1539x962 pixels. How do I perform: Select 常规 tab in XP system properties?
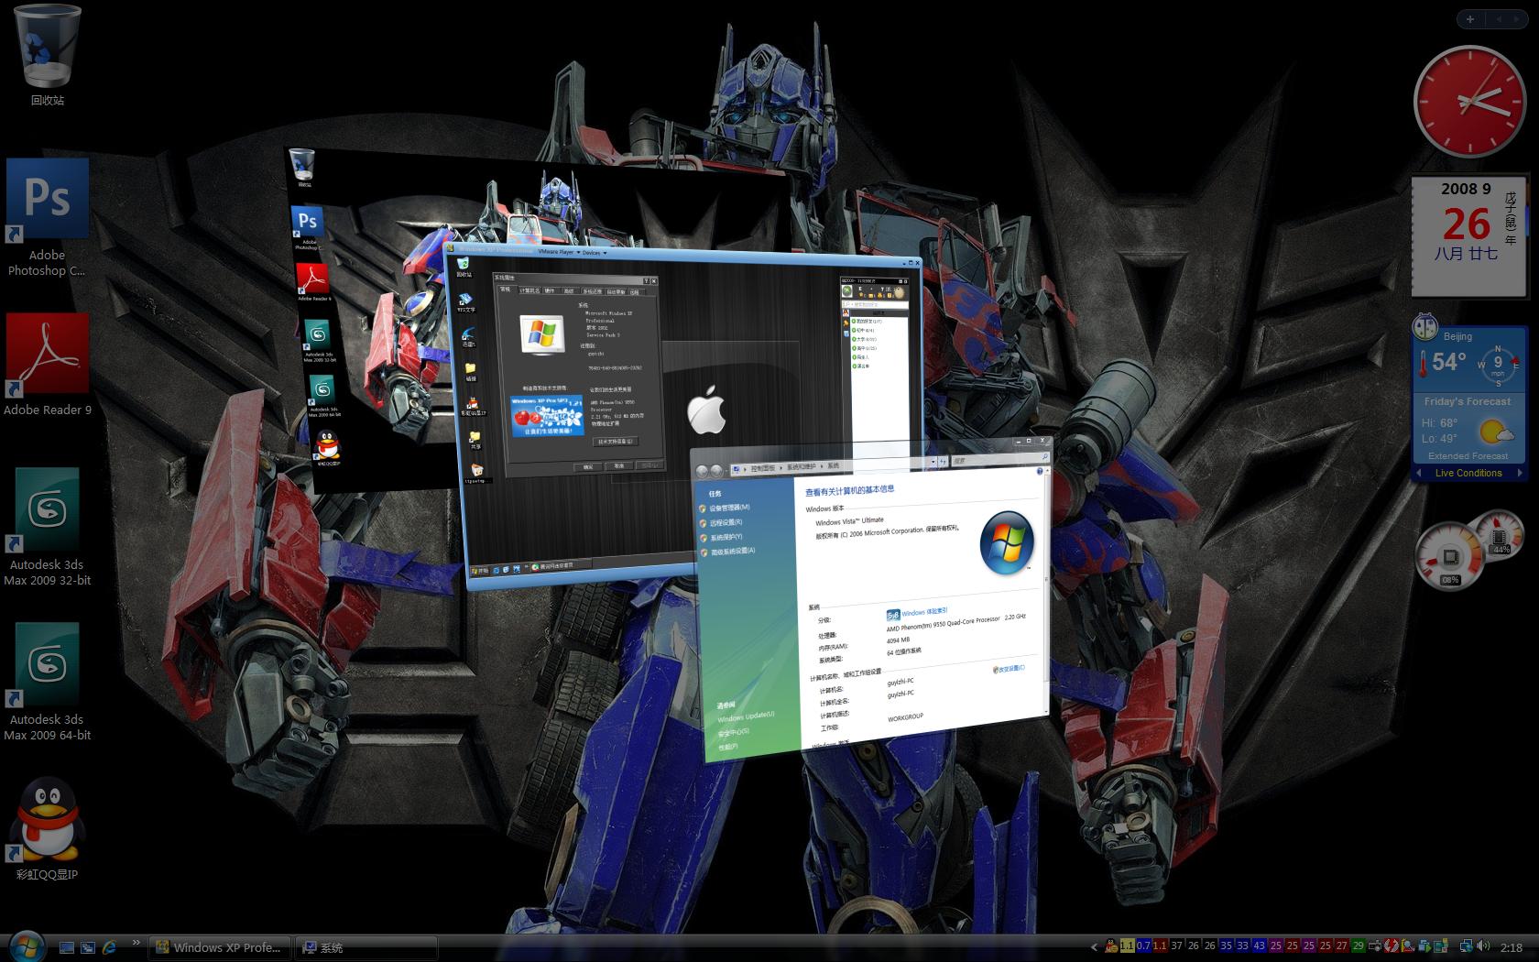point(505,290)
